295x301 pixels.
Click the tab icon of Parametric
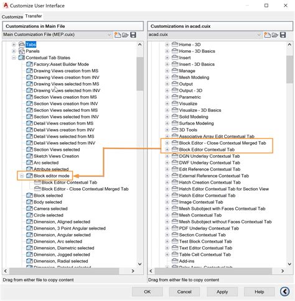pos(175,97)
